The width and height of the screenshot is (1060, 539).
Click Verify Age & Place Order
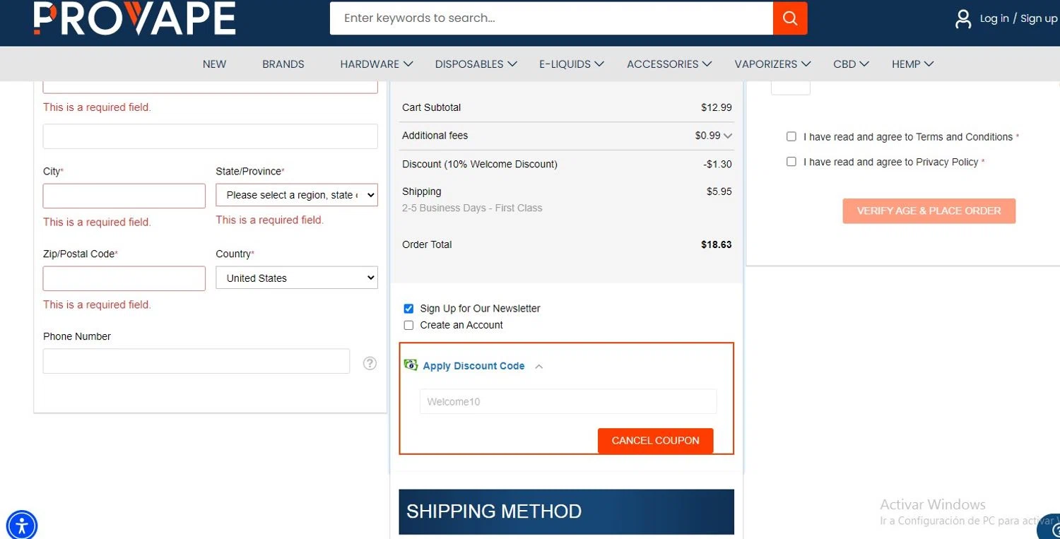929,211
